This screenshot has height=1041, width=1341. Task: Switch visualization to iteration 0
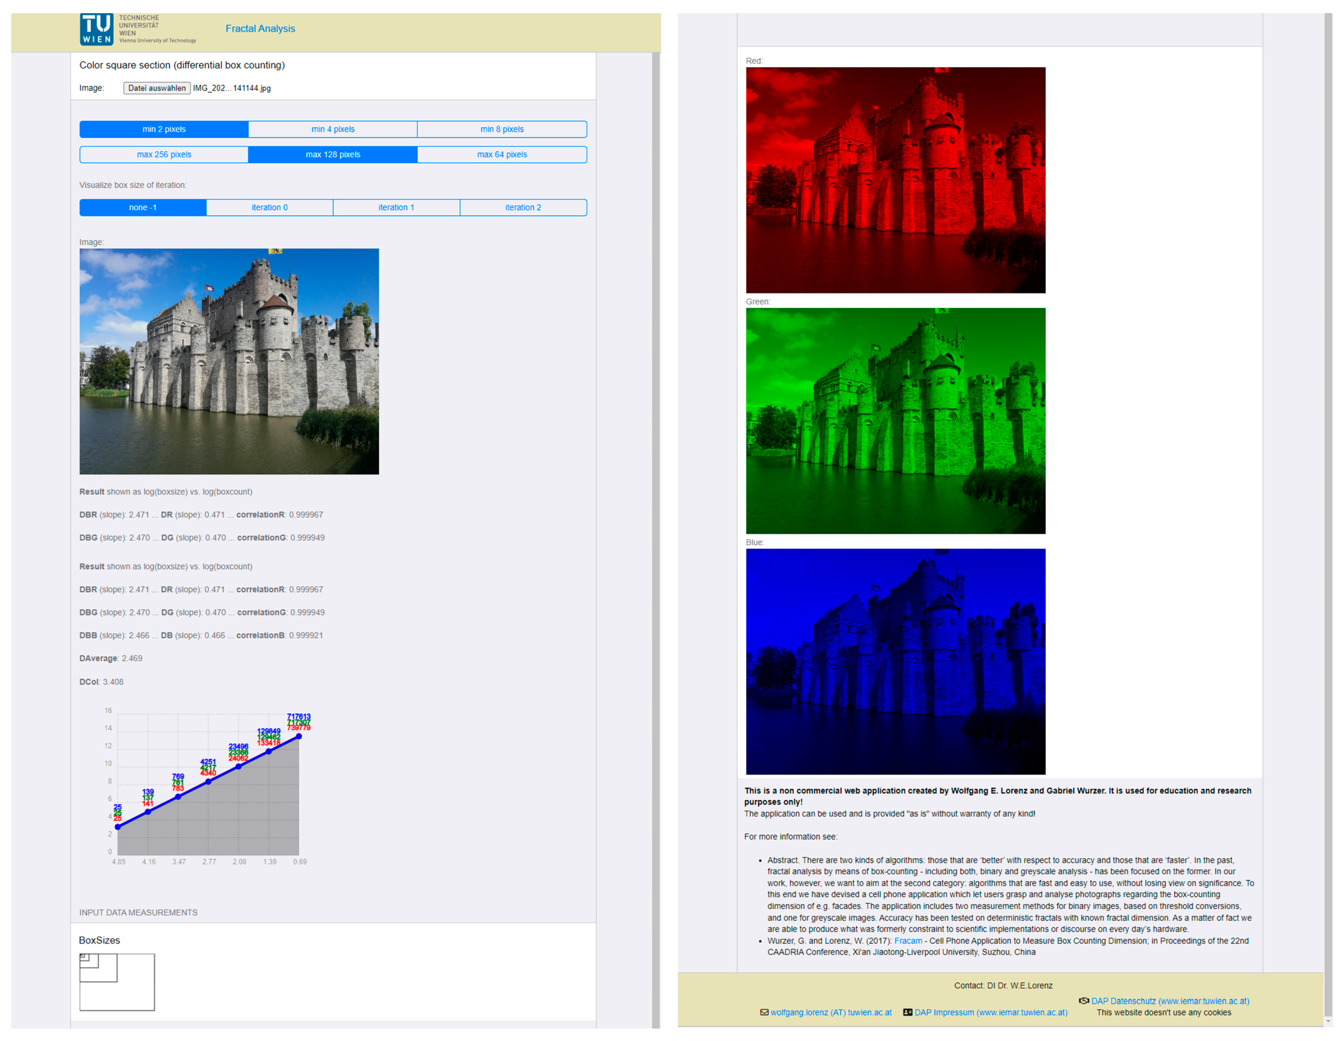pos(269,207)
